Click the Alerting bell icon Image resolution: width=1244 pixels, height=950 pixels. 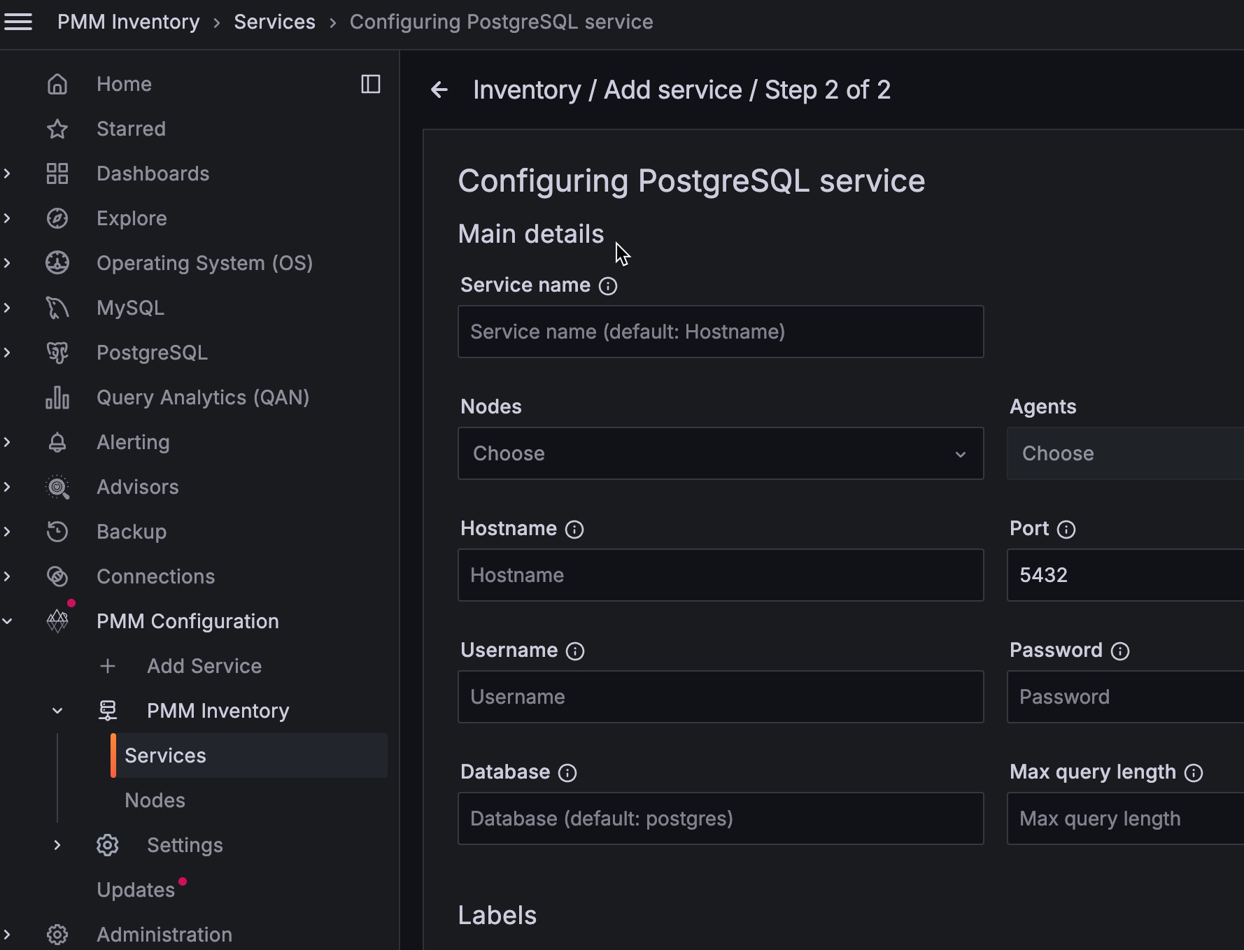click(x=57, y=442)
